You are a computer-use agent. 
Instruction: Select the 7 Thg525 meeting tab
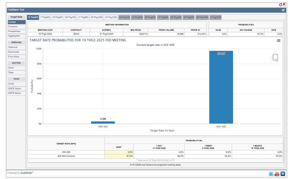[x=45, y=17]
